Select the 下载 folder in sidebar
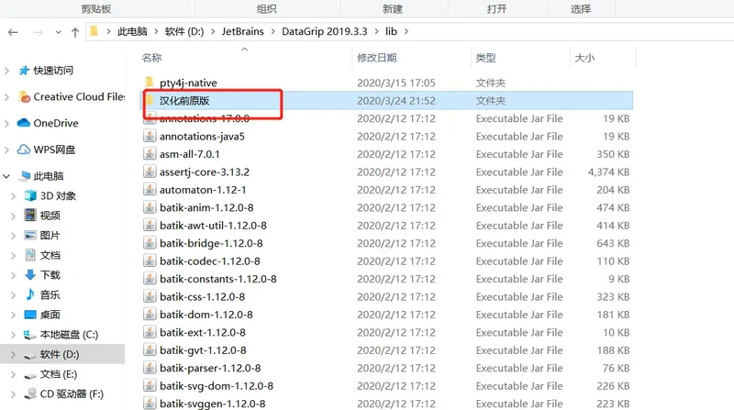Screen dimensions: 734x410 pyautogui.click(x=50, y=275)
